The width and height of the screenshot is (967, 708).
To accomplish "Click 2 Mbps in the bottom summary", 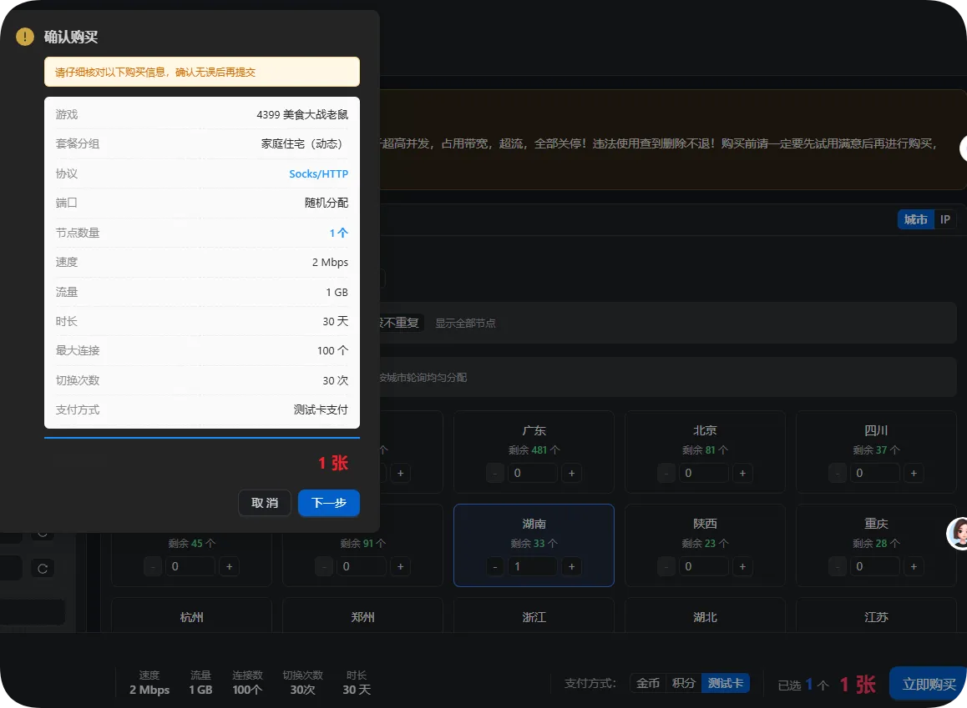I will click(x=149, y=690).
